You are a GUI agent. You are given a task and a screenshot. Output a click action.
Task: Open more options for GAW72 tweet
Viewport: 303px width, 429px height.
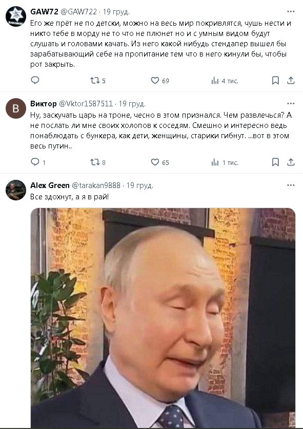tap(291, 12)
